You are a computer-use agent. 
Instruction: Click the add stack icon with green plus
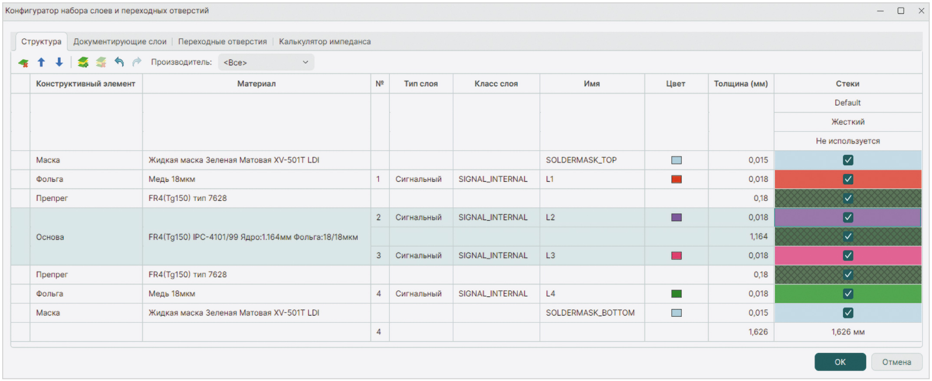click(x=83, y=62)
